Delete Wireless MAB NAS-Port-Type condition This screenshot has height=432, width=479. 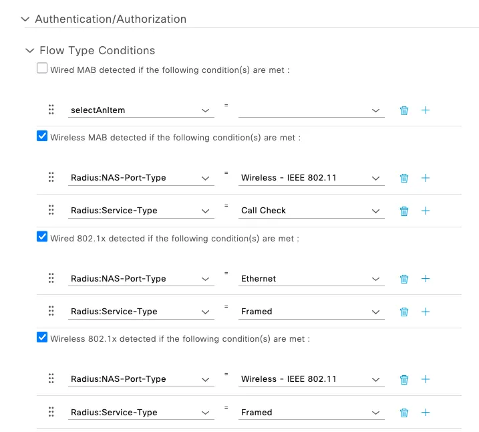(x=404, y=178)
